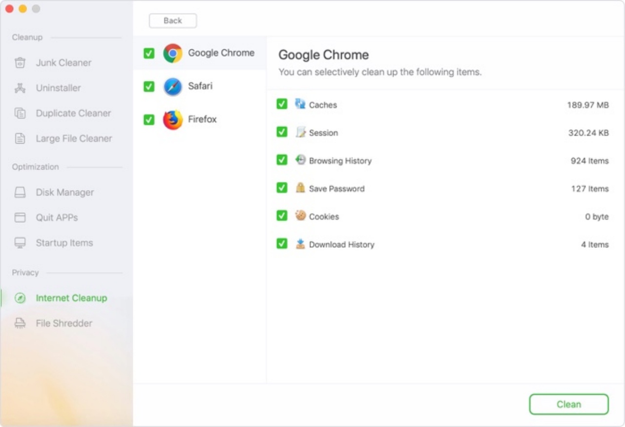Screen dimensions: 625x427
Task: Click the 0 byte cookies value
Action: click(x=597, y=216)
